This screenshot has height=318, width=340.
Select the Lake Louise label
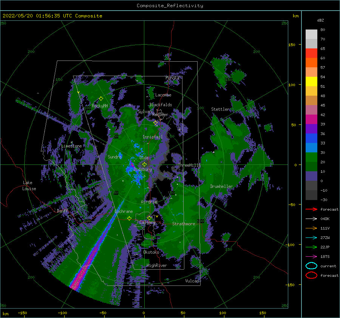(29, 186)
